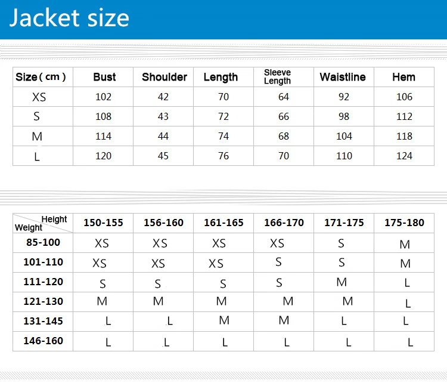
Task: Click the '121-130' weight row label
Action: (x=43, y=301)
